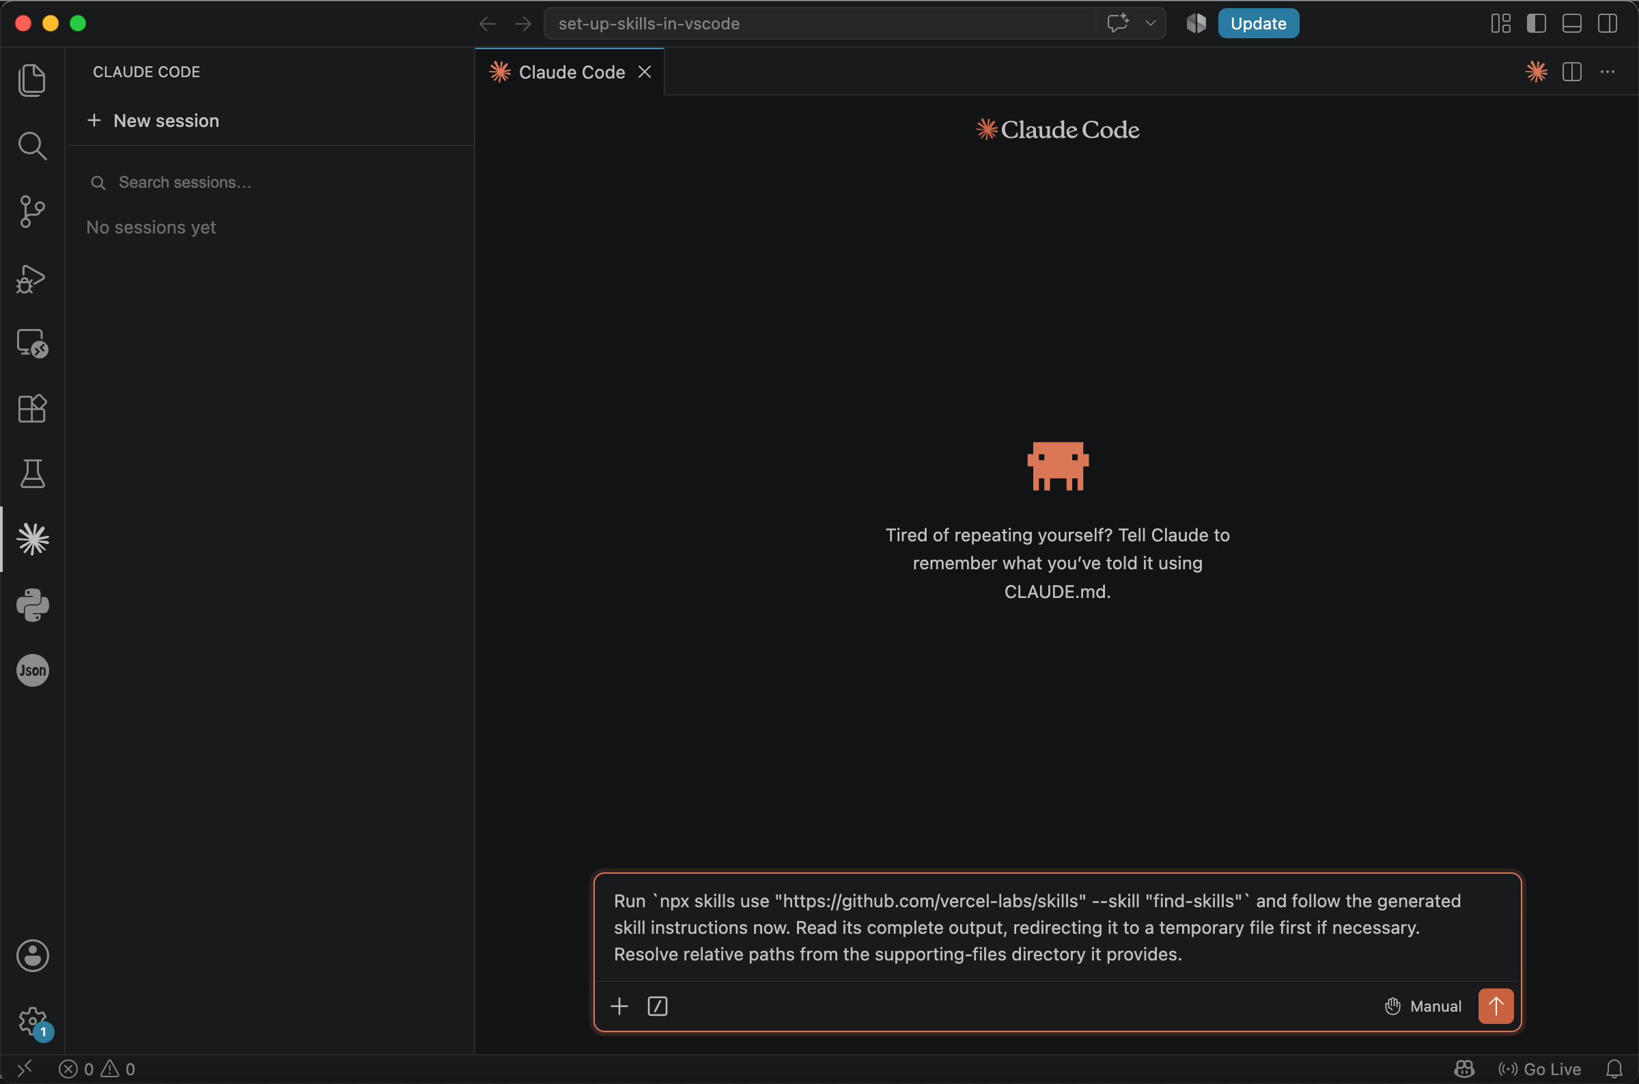This screenshot has width=1639, height=1084.
Task: Open the Python sidebar view
Action: (x=33, y=605)
